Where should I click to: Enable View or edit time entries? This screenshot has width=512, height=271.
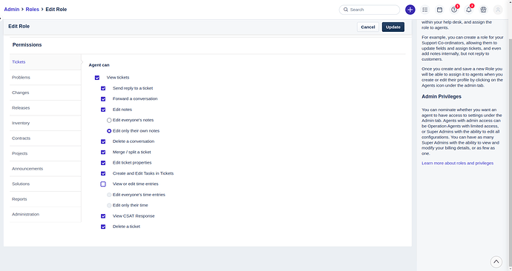(x=103, y=184)
